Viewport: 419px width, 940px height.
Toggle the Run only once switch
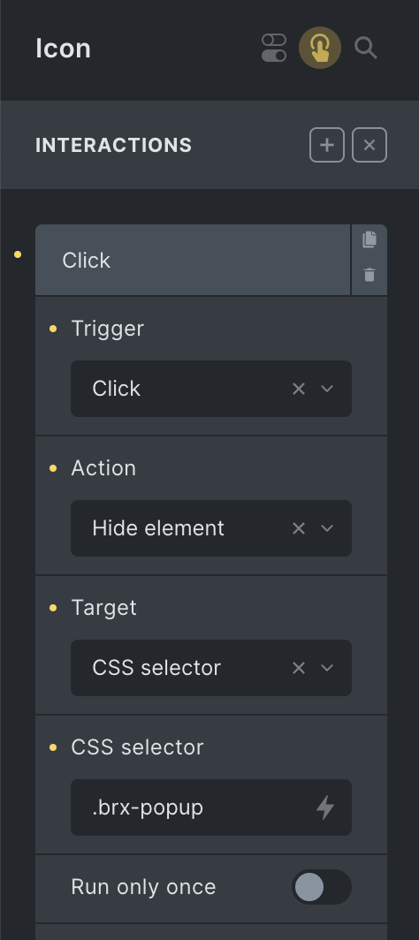point(321,887)
